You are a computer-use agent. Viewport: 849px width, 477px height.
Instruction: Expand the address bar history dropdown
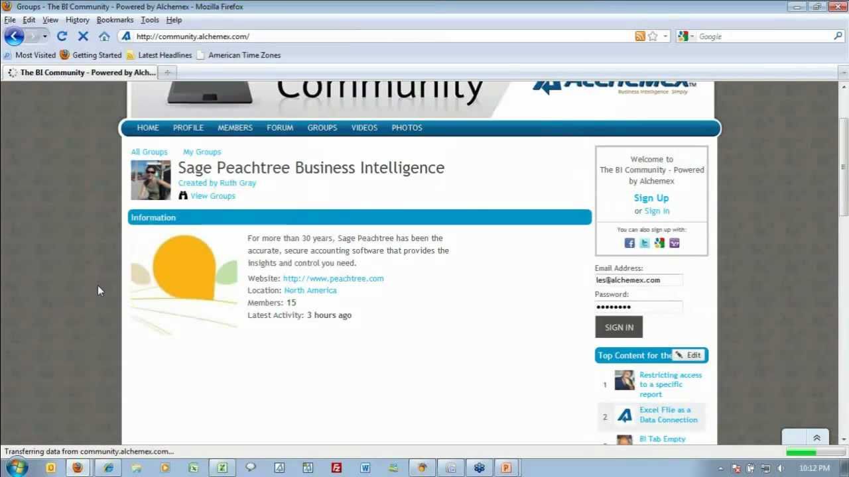click(665, 36)
